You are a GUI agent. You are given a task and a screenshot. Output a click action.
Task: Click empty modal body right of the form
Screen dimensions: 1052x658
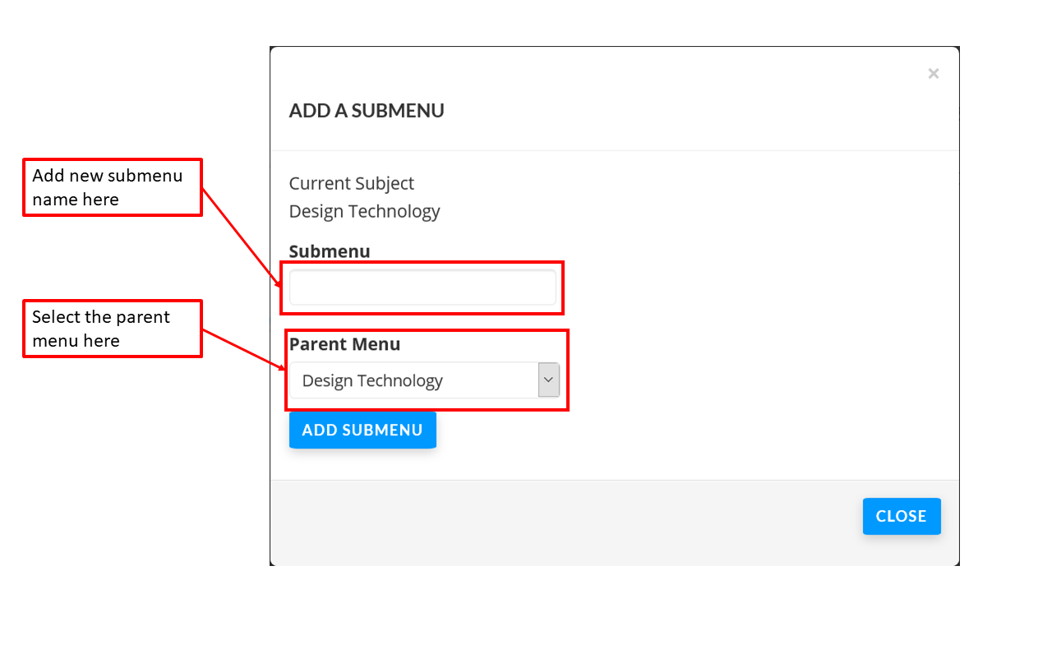(756, 329)
